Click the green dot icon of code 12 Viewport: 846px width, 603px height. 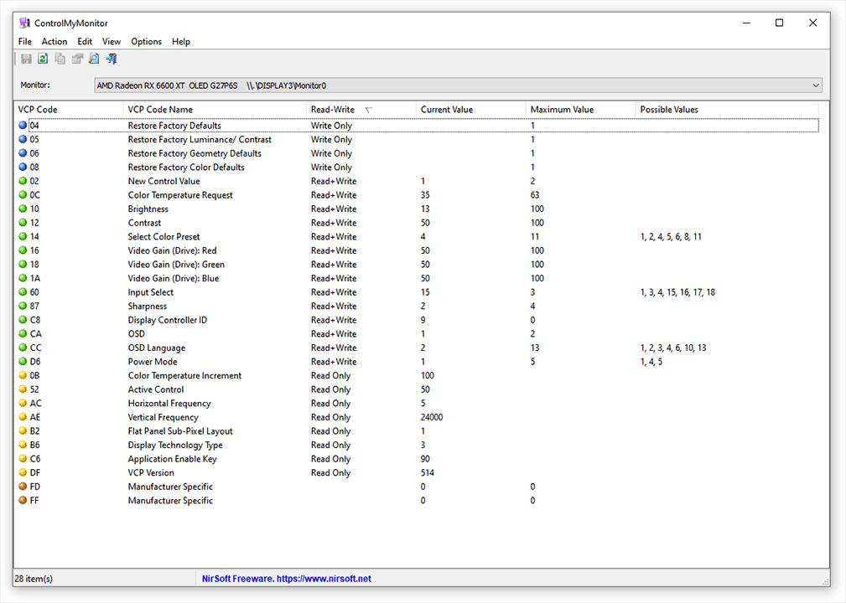(23, 223)
